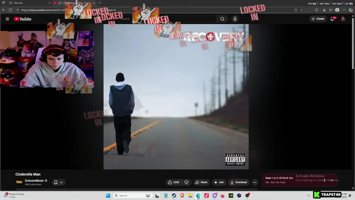The width and height of the screenshot is (355, 200).
Task: Open the Edge profile avatar
Action: [x=337, y=10]
